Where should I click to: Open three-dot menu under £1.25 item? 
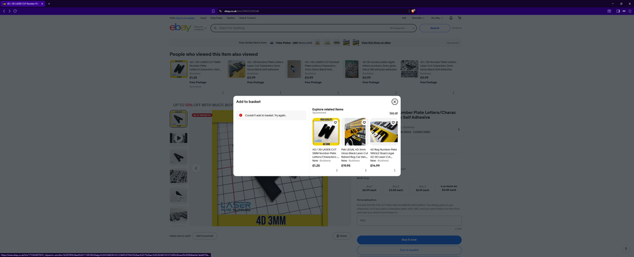(337, 170)
